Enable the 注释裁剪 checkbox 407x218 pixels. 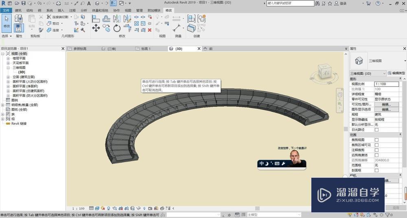point(376,150)
